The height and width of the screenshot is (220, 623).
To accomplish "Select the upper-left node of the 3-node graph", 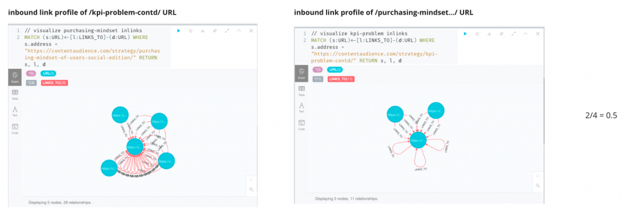I will 395,114.
